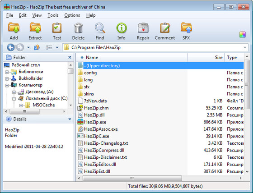Viewport: 253px width, 193px height.
Task: Expand the Библиотеки tree node
Action: [x=7, y=72]
